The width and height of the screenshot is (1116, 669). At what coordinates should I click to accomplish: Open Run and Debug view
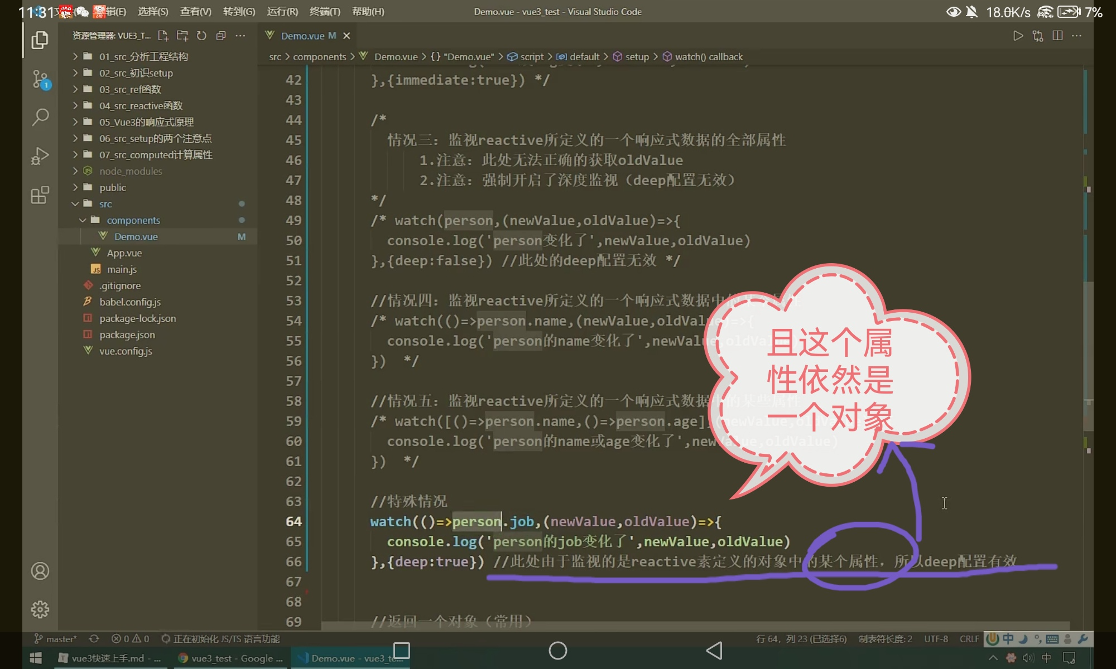[40, 156]
